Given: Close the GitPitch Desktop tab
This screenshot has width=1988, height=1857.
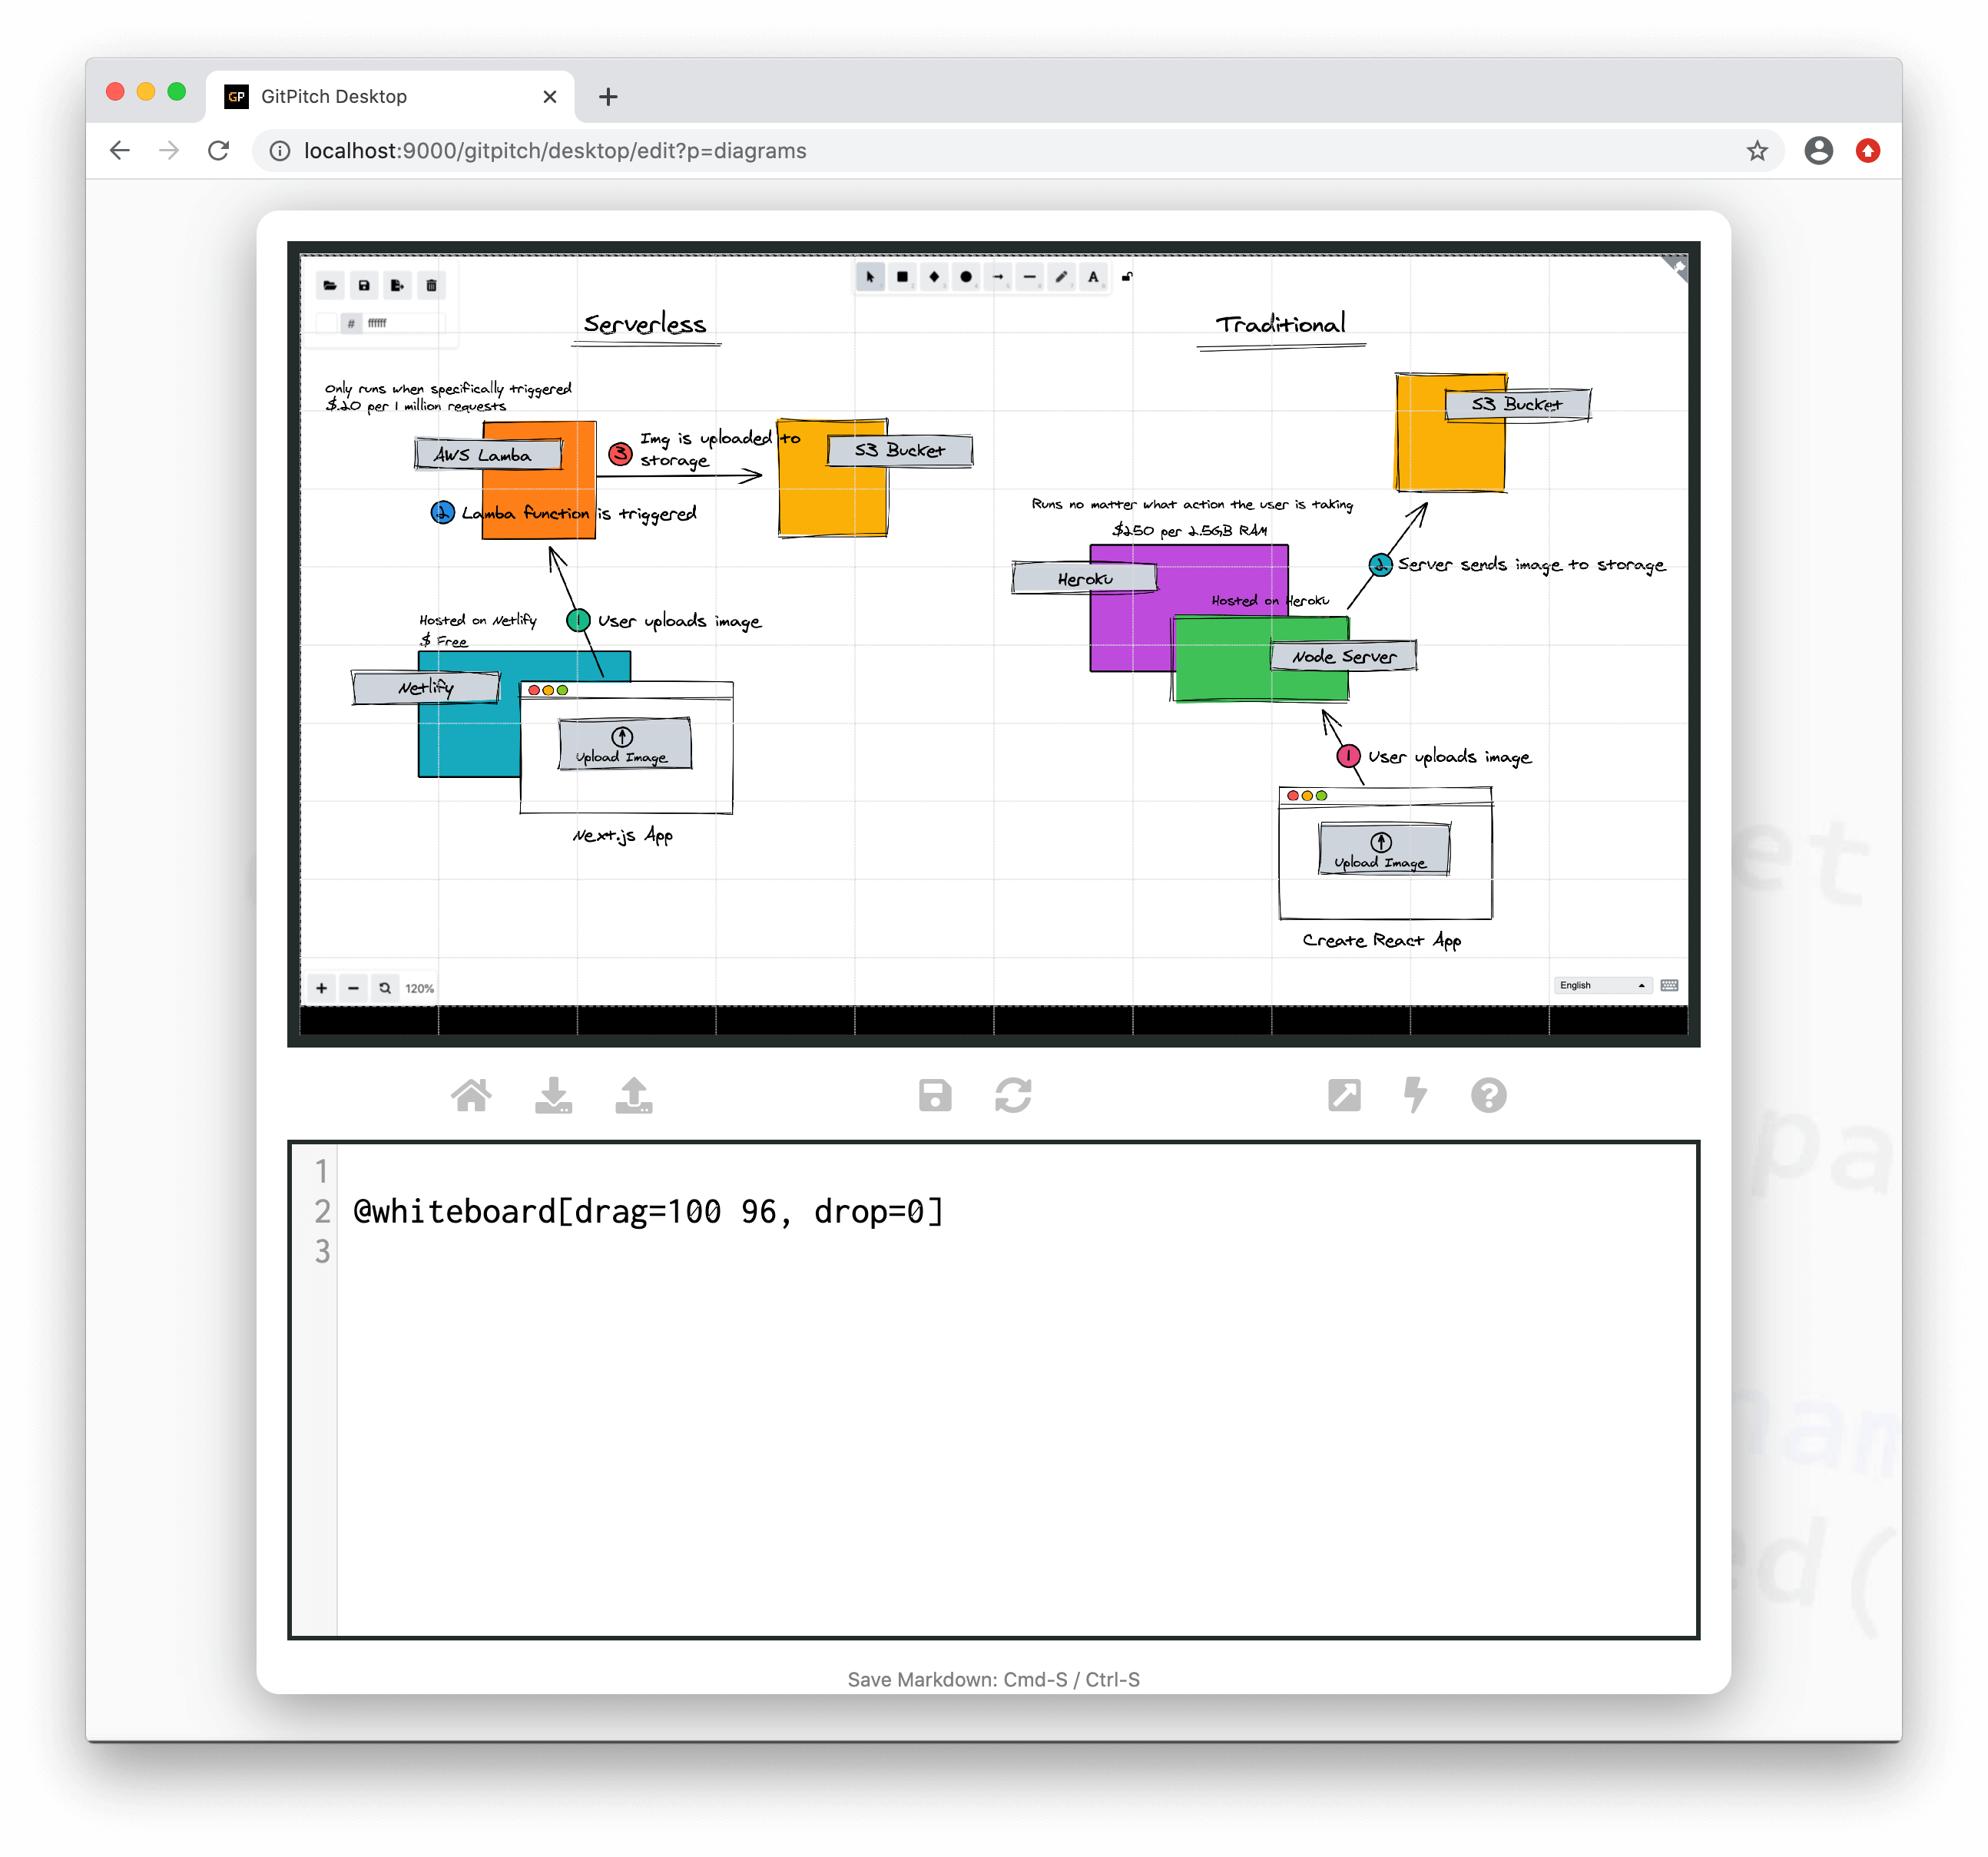Looking at the screenshot, I should (x=550, y=97).
